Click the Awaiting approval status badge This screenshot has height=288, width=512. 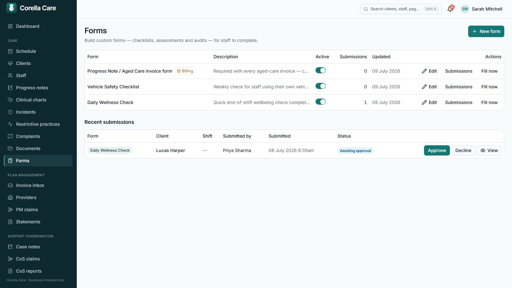tap(355, 151)
